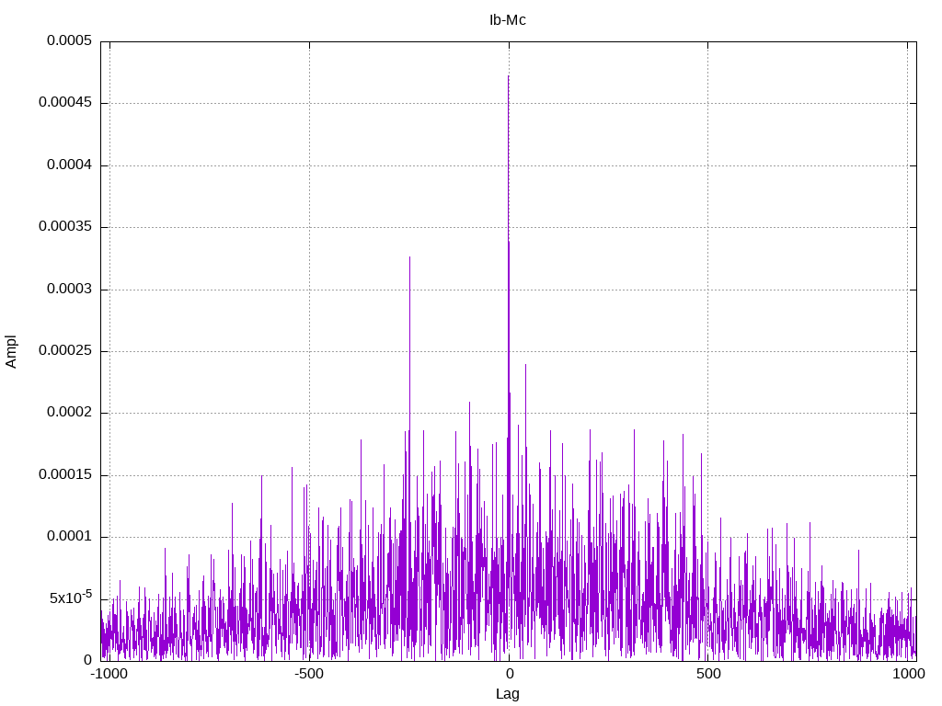Viewport: 942px width, 706px height.
Task: Pick the top of the second-tallest peak near lag -250
Action: [409, 257]
